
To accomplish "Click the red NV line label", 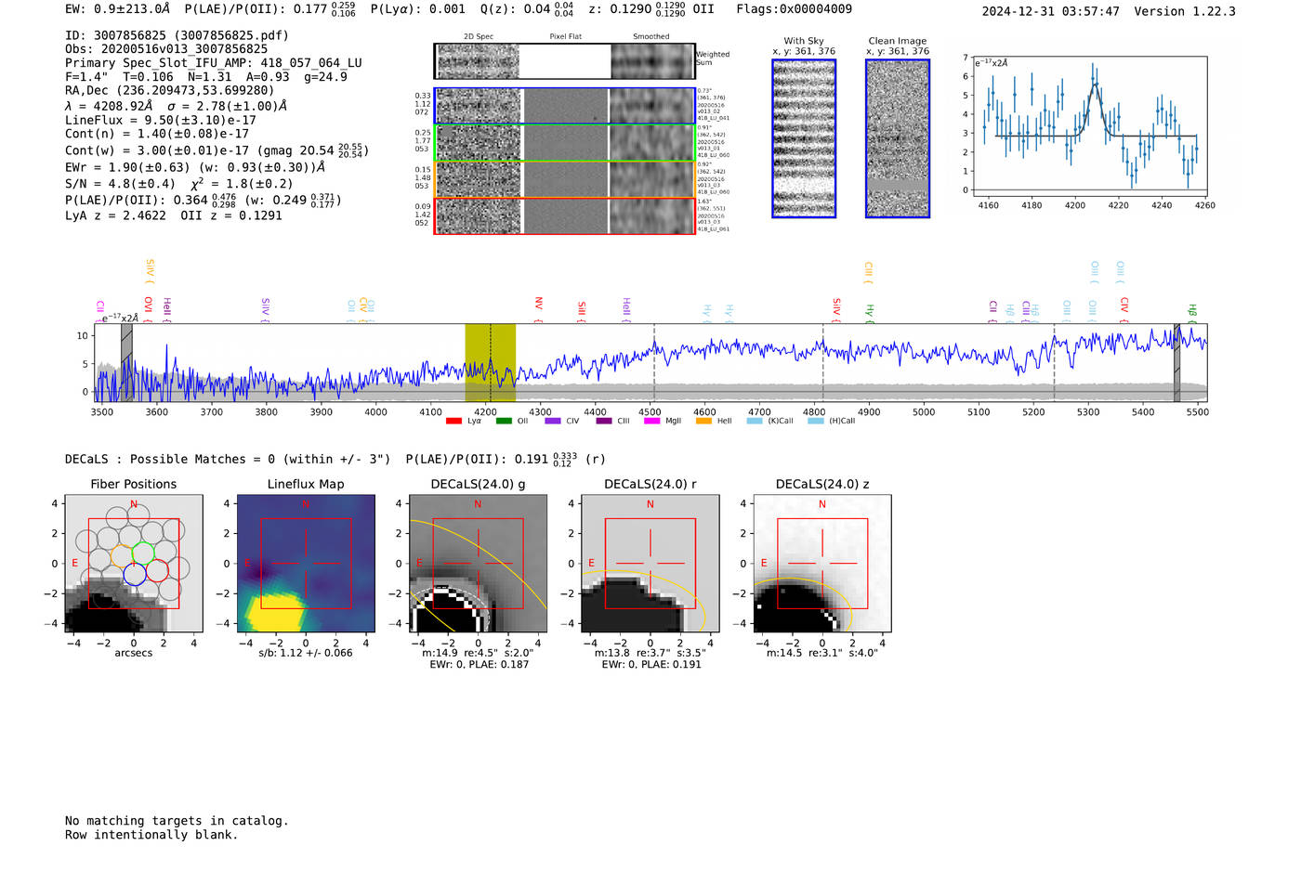I will pos(538,305).
